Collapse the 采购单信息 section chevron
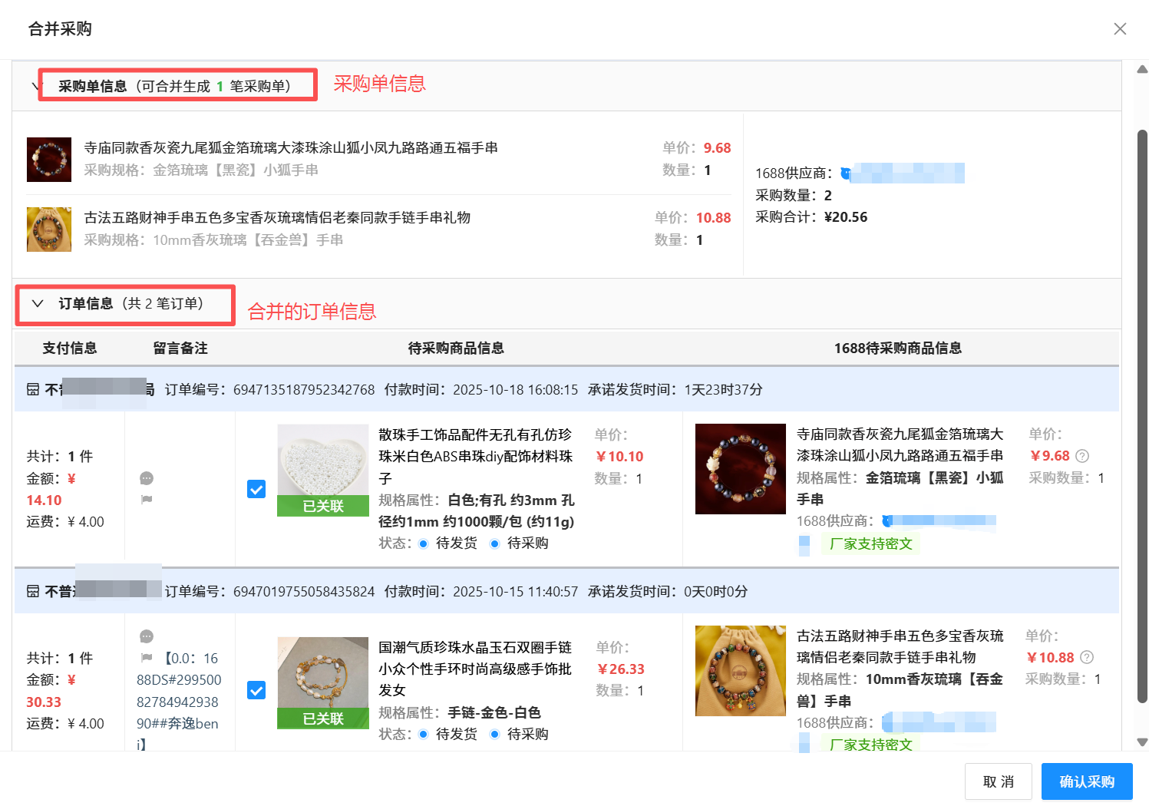The height and width of the screenshot is (806, 1149). pos(35,86)
